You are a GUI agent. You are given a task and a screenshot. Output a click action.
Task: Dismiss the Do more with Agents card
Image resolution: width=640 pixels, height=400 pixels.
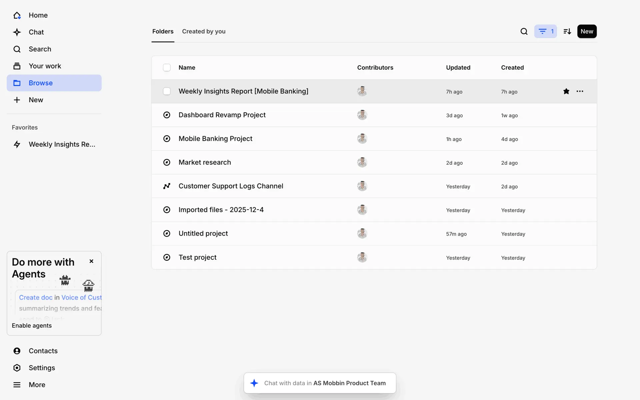pos(91,261)
